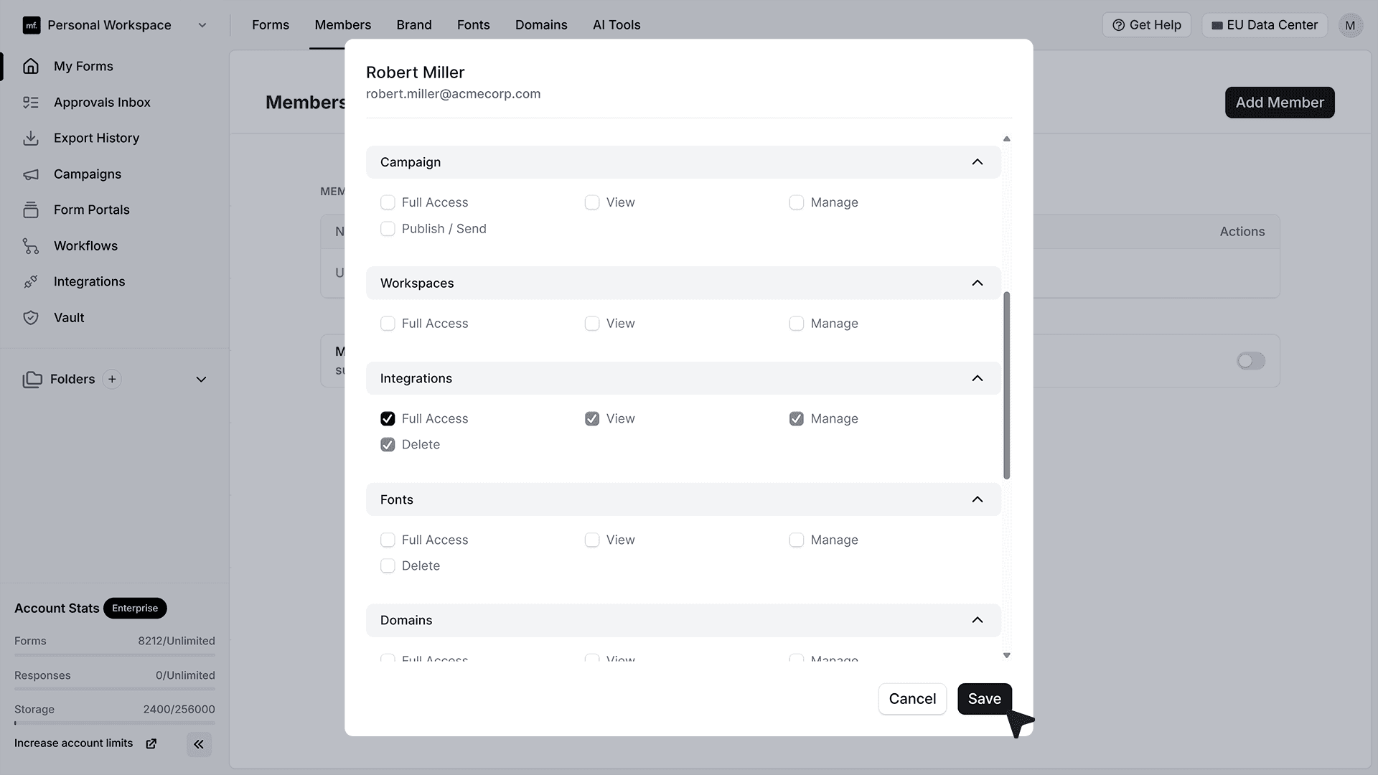Click Workflows branch icon
The width and height of the screenshot is (1378, 775).
click(31, 245)
